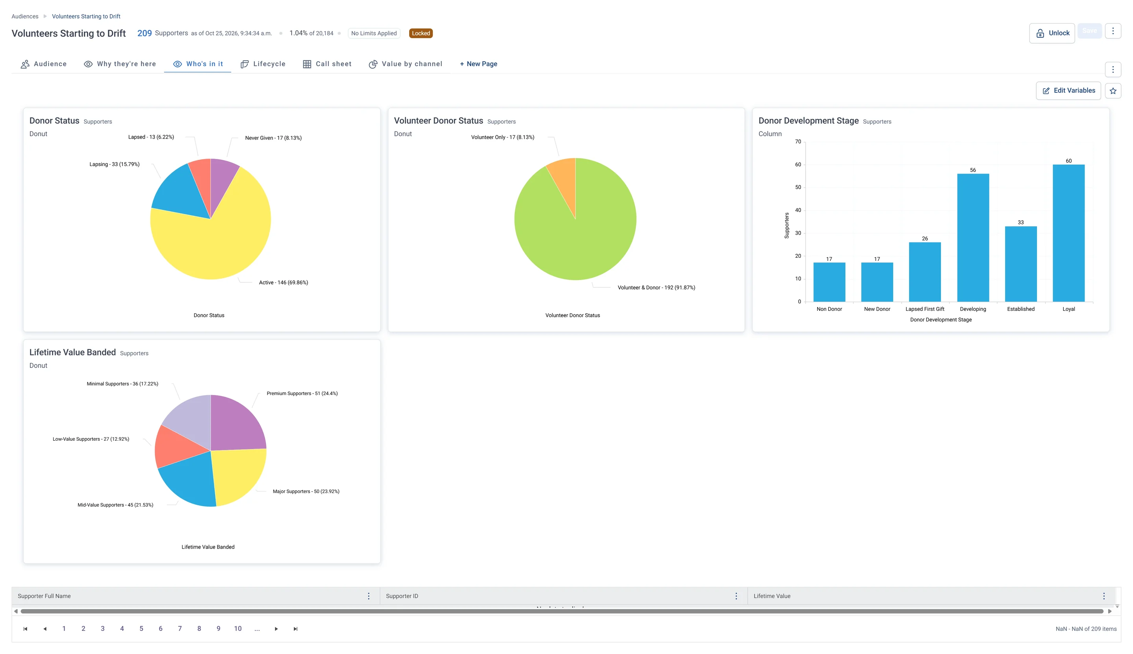Click the disabled Save button
Screen dimensions: 1133x654
[1089, 31]
